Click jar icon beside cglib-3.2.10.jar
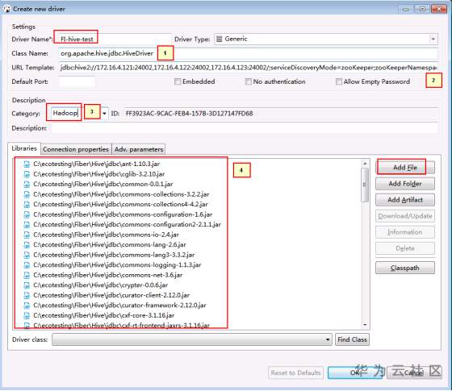 27,174
